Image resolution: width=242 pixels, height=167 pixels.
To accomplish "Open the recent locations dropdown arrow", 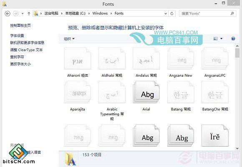I will (23, 14).
